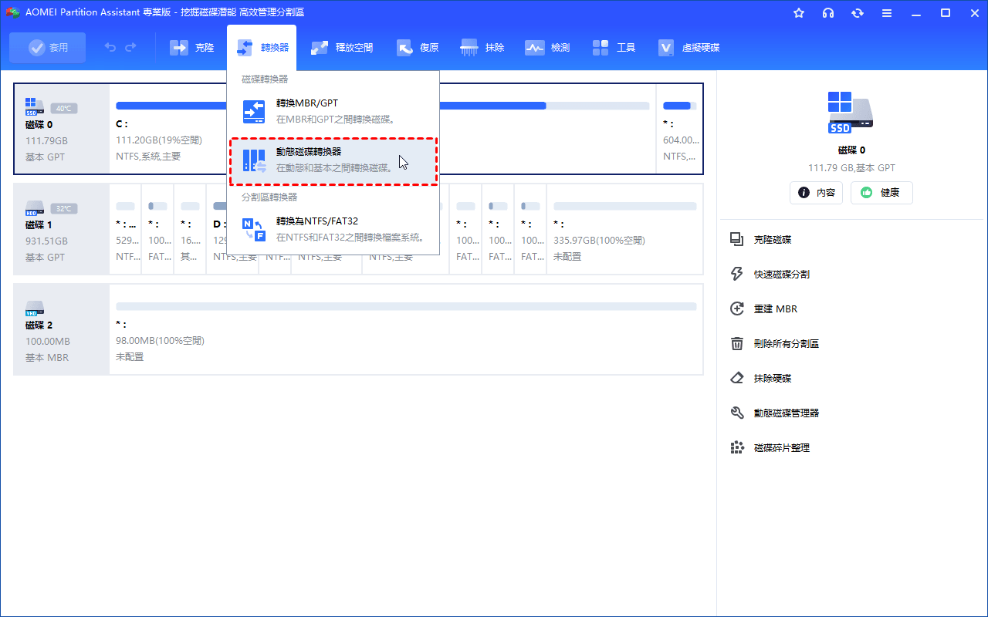Click the Health (健康) button
Image resolution: width=988 pixels, height=617 pixels.
tap(881, 193)
